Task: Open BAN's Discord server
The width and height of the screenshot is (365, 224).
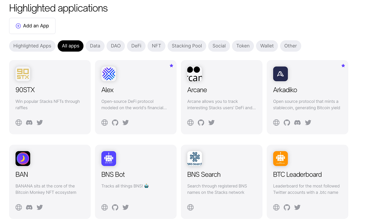Action: pyautogui.click(x=29, y=207)
